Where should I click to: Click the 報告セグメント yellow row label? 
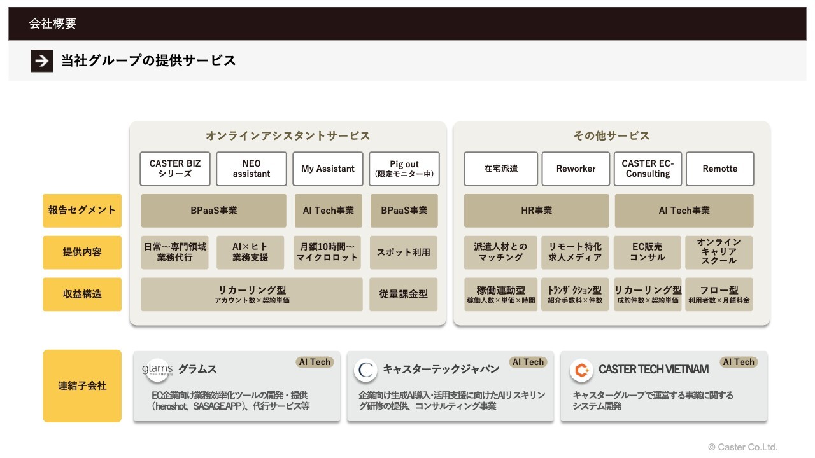click(x=82, y=211)
